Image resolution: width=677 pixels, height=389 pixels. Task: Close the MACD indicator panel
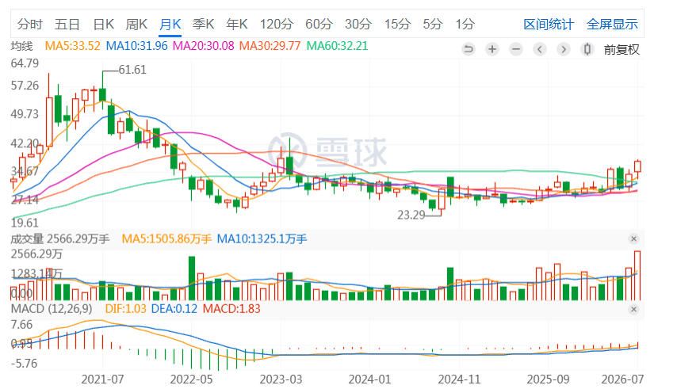(x=633, y=309)
